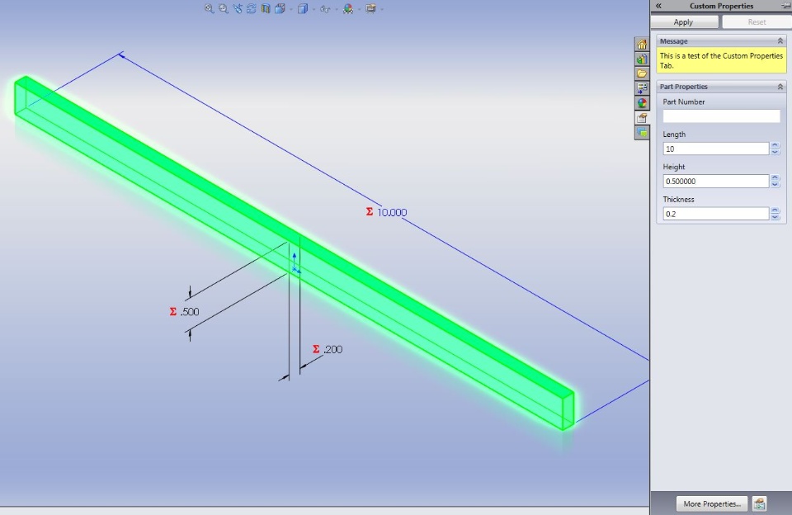Select the Custom Properties task pane tab
This screenshot has height=515, width=792.
(642, 118)
